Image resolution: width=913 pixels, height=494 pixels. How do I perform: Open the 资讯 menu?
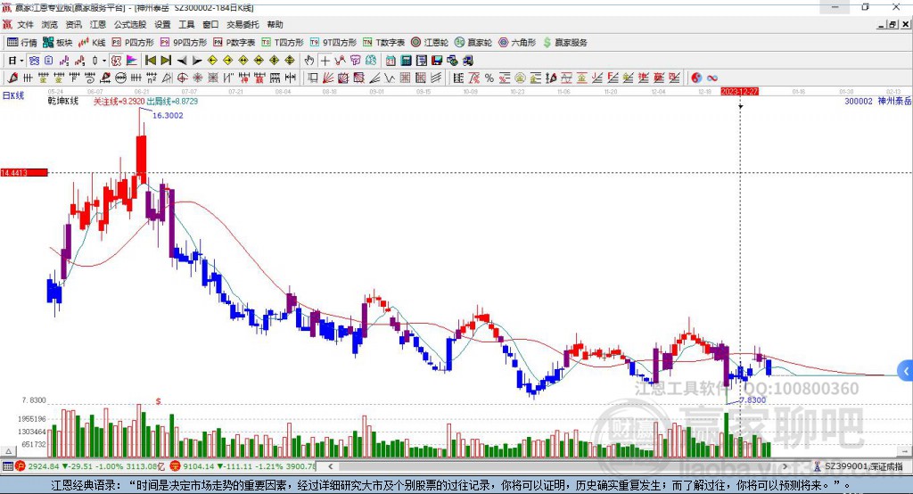(73, 24)
